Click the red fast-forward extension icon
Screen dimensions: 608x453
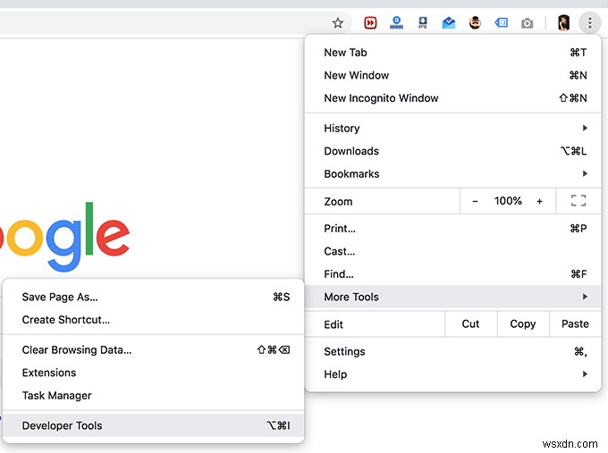pos(370,23)
